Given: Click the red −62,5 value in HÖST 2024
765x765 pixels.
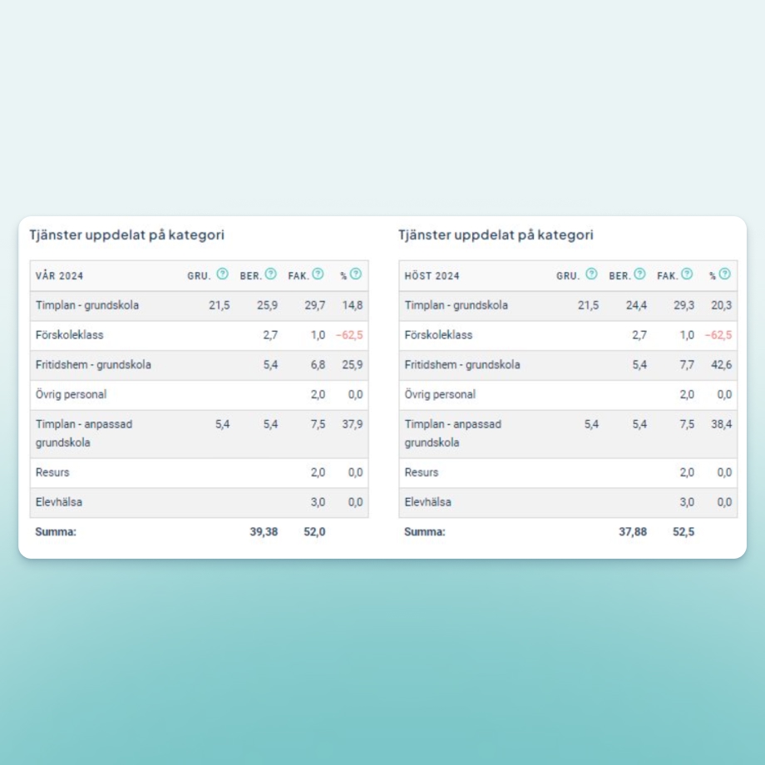Looking at the screenshot, I should pos(718,335).
